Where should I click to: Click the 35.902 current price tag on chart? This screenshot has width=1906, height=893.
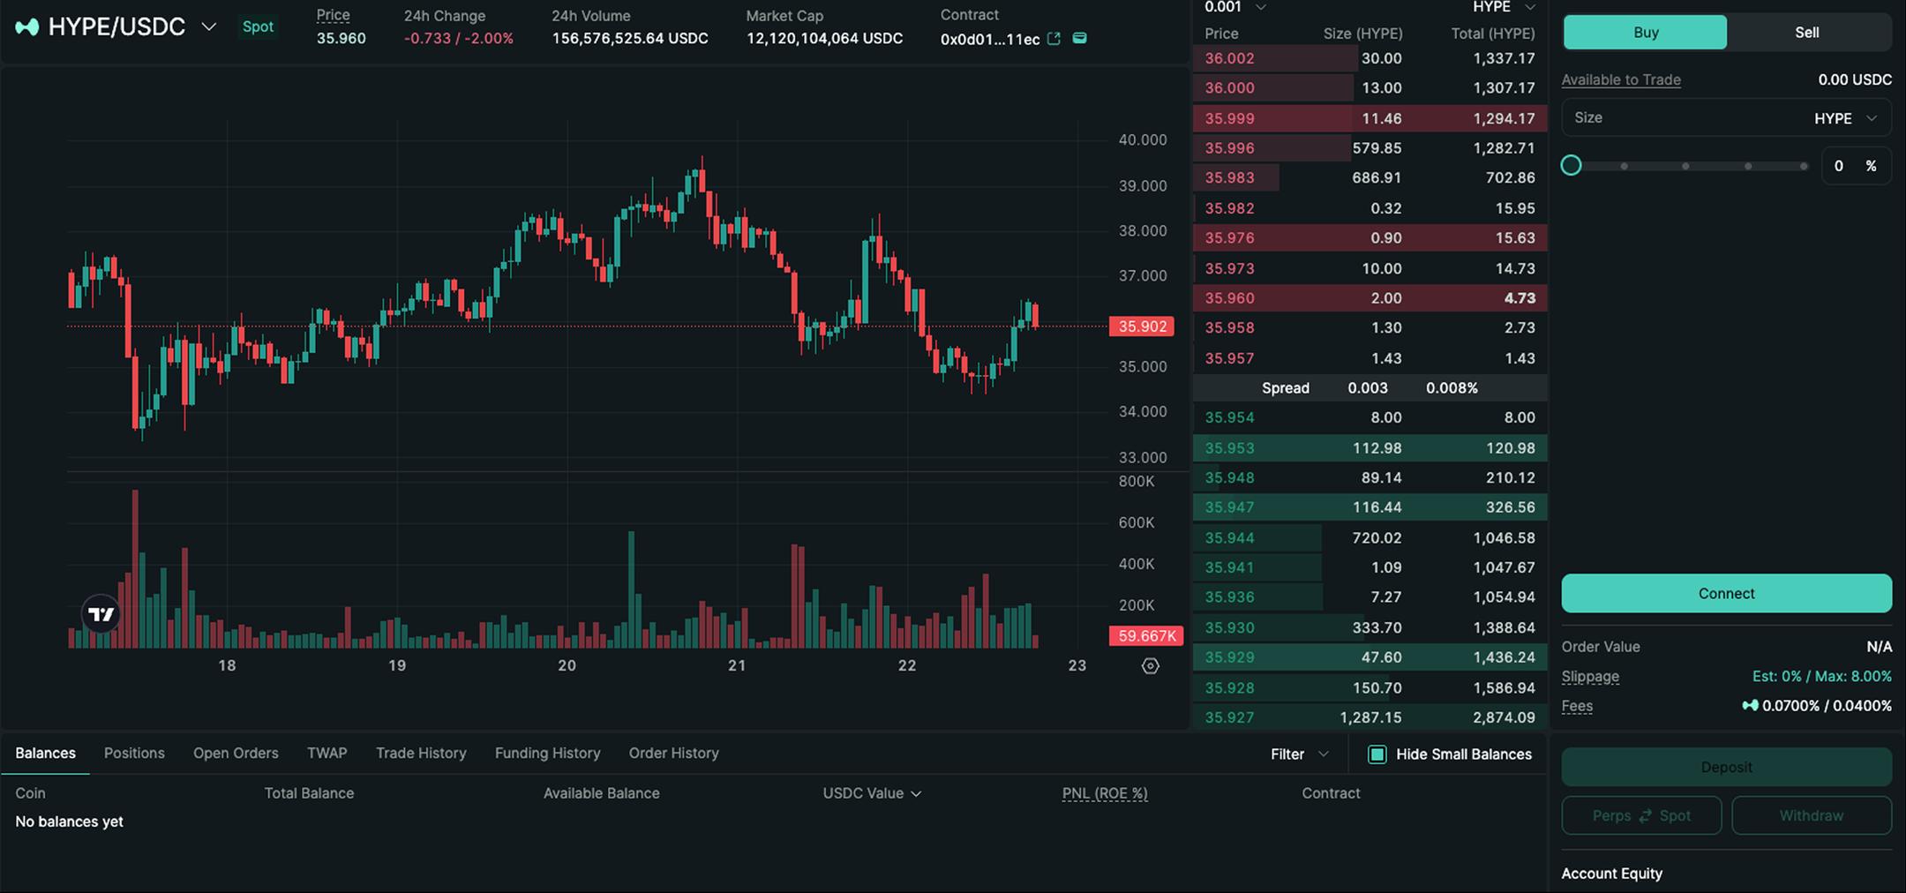point(1142,326)
